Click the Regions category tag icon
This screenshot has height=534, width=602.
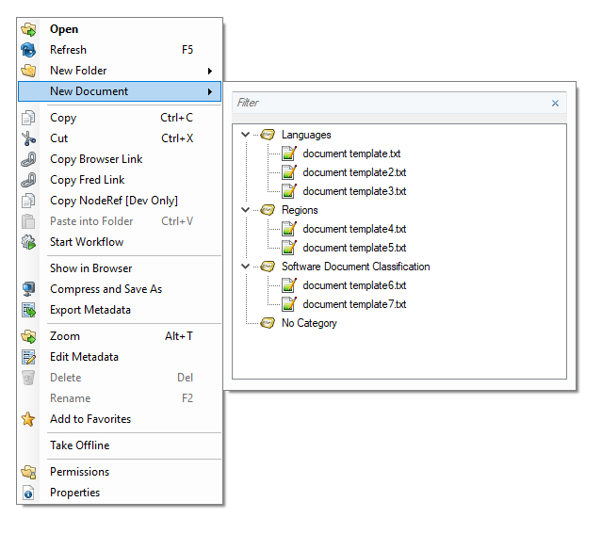tap(268, 210)
